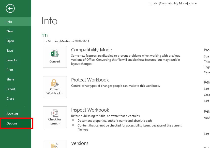Click Open in the sidebar
210x148 pixels.
pyautogui.click(x=10, y=41)
